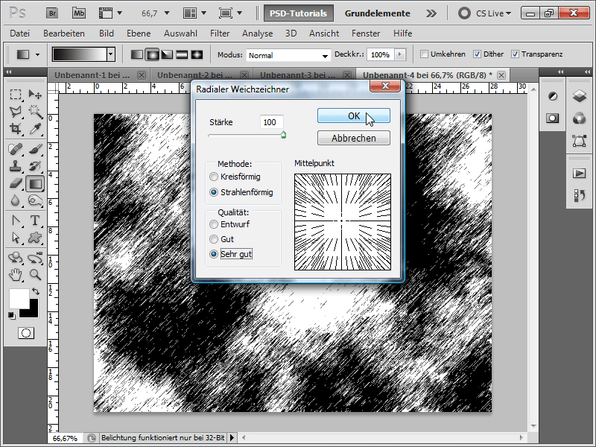This screenshot has width=596, height=447.
Task: Select Kreisförmig method
Action: [x=214, y=177]
